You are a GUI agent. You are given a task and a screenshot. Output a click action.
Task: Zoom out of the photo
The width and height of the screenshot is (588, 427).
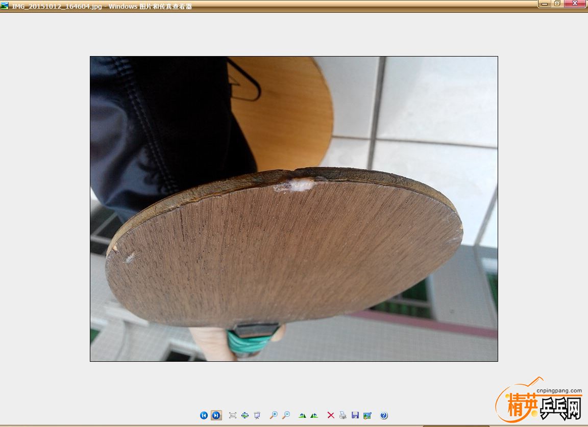pos(286,415)
